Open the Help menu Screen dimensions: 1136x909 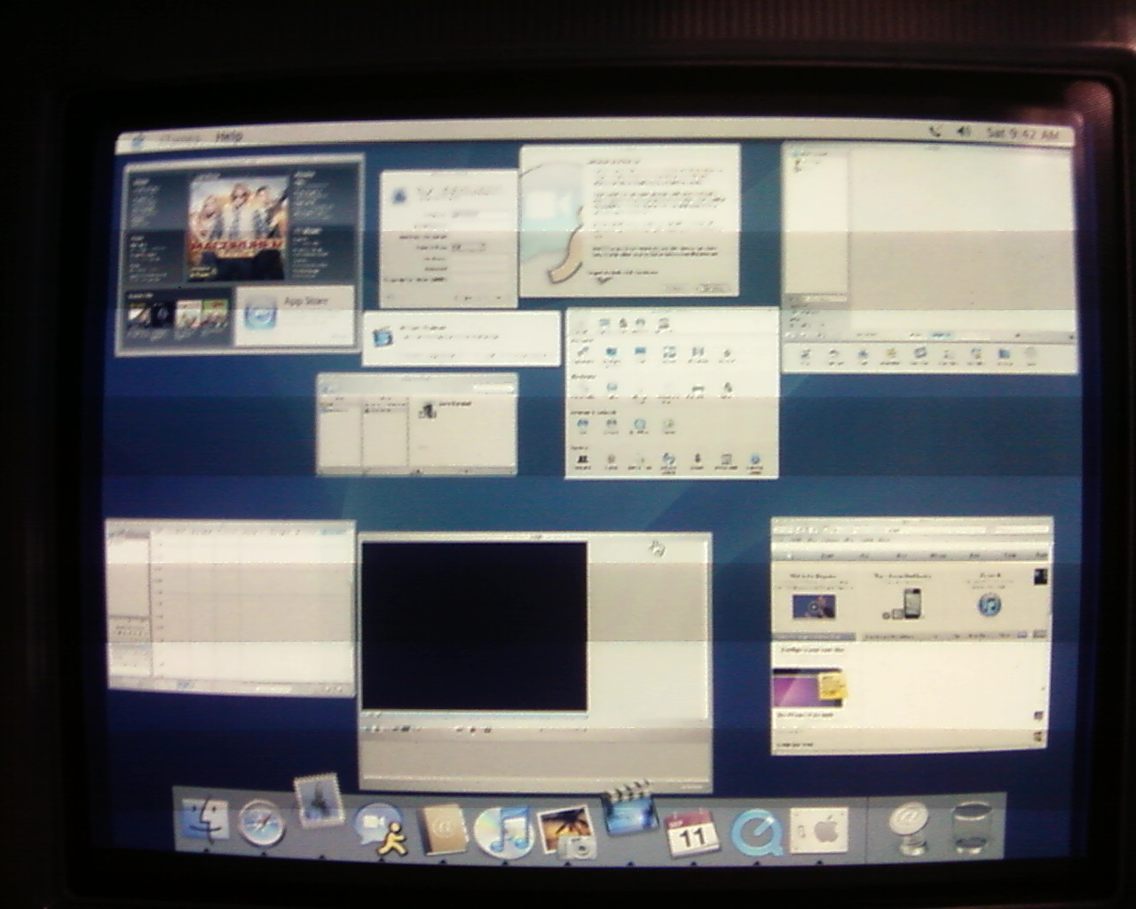pos(229,137)
